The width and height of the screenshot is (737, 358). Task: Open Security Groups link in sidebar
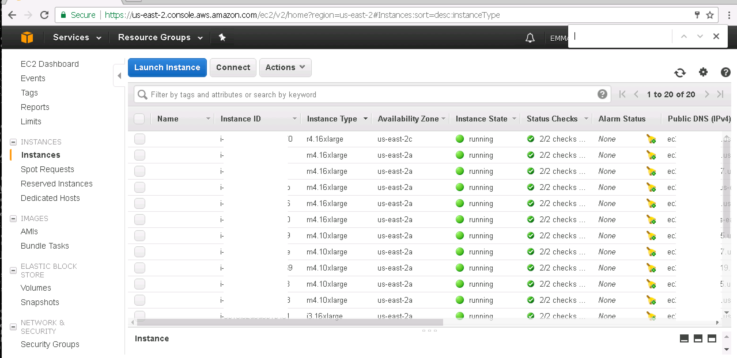(x=50, y=344)
